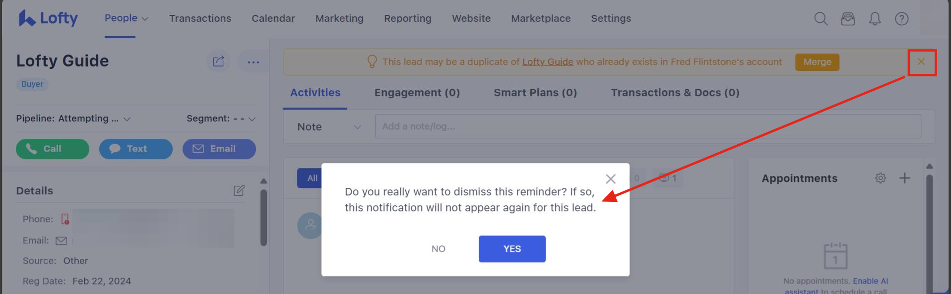Open the inbox tray icon

848,19
